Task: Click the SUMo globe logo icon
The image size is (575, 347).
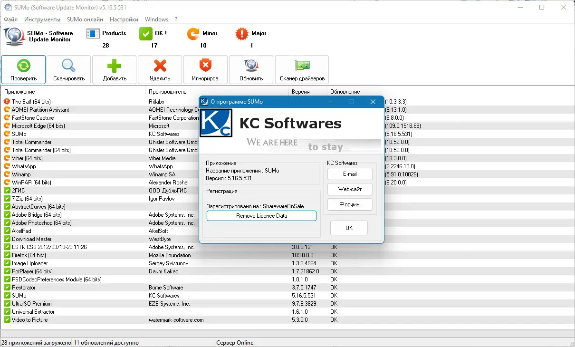Action: coord(13,37)
